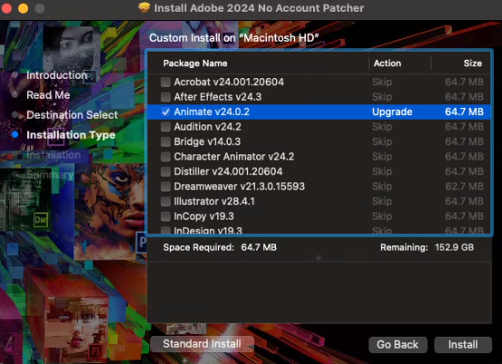Viewport: 502px width, 364px height.
Task: Click the Action column header
Action: click(388, 64)
